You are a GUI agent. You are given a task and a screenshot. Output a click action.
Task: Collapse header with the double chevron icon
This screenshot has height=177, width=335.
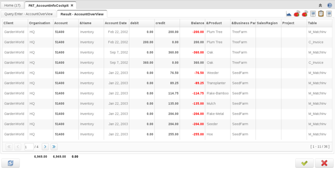(x=320, y=5)
